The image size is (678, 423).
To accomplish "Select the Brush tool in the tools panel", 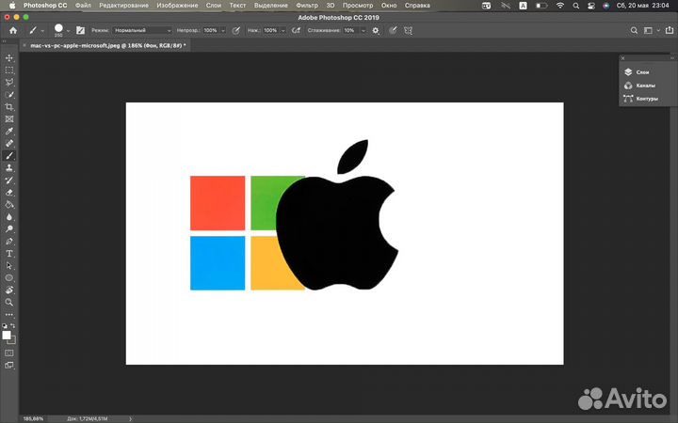I will (9, 155).
